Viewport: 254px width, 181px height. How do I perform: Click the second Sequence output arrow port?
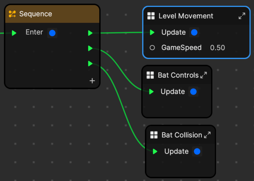(90, 48)
